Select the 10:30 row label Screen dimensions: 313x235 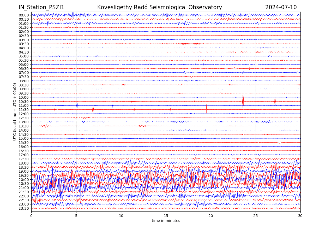coord(23,102)
